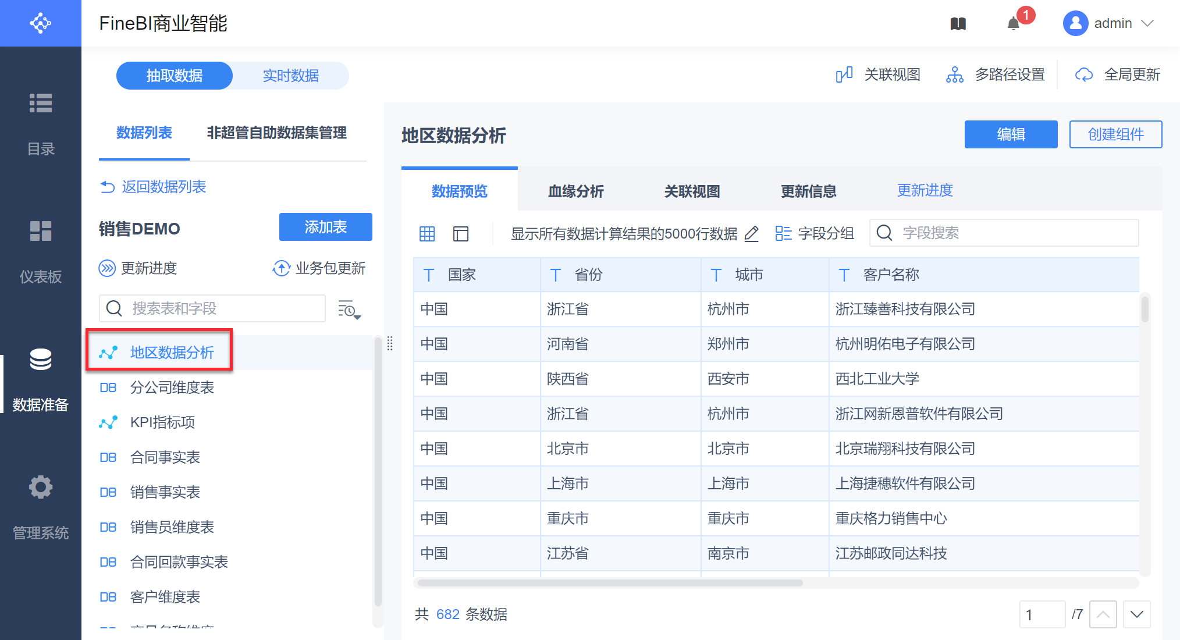Open the help documentation book icon
This screenshot has height=640, width=1180.
click(958, 24)
